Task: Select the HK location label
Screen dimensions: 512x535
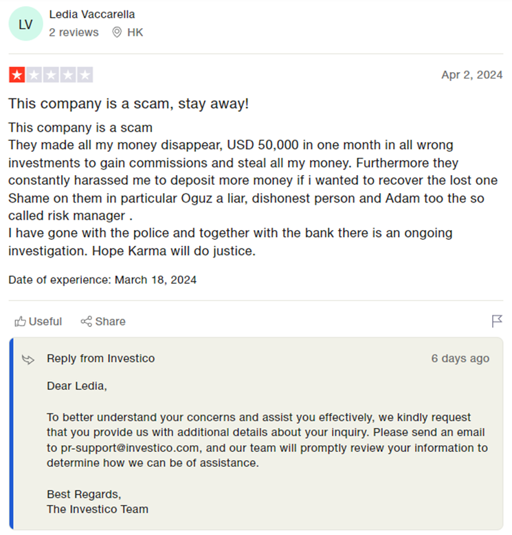Action: coord(135,32)
